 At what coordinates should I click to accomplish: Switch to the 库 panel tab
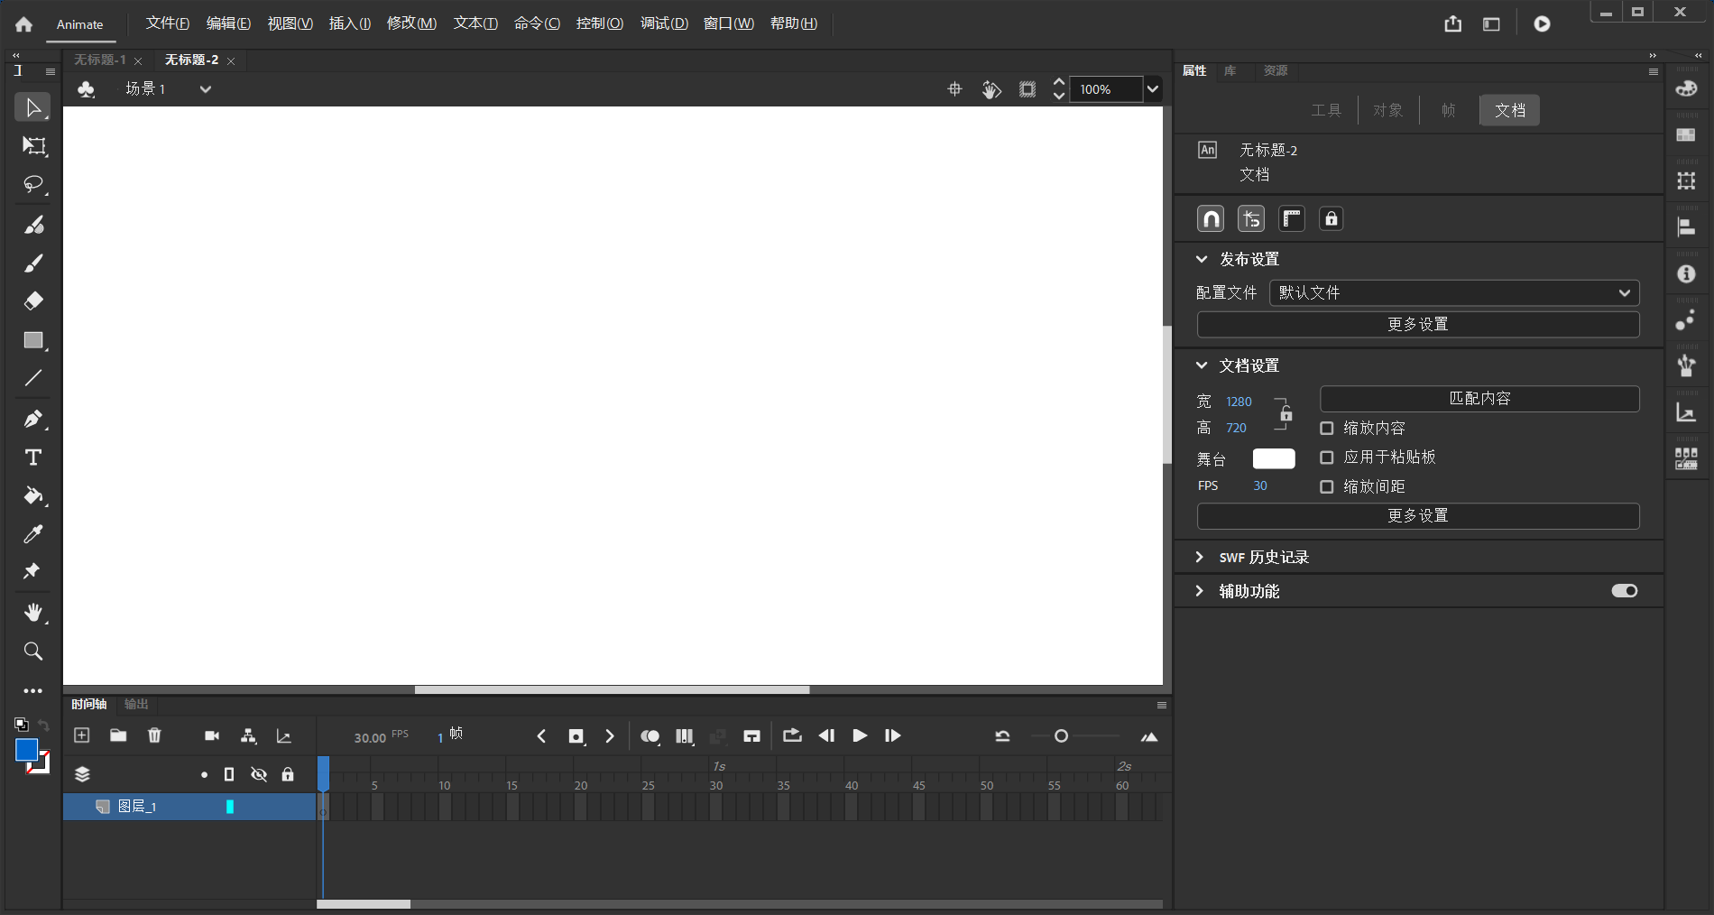(x=1230, y=70)
